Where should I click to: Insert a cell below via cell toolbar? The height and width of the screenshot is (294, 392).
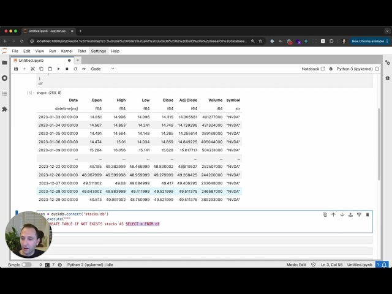click(359, 214)
